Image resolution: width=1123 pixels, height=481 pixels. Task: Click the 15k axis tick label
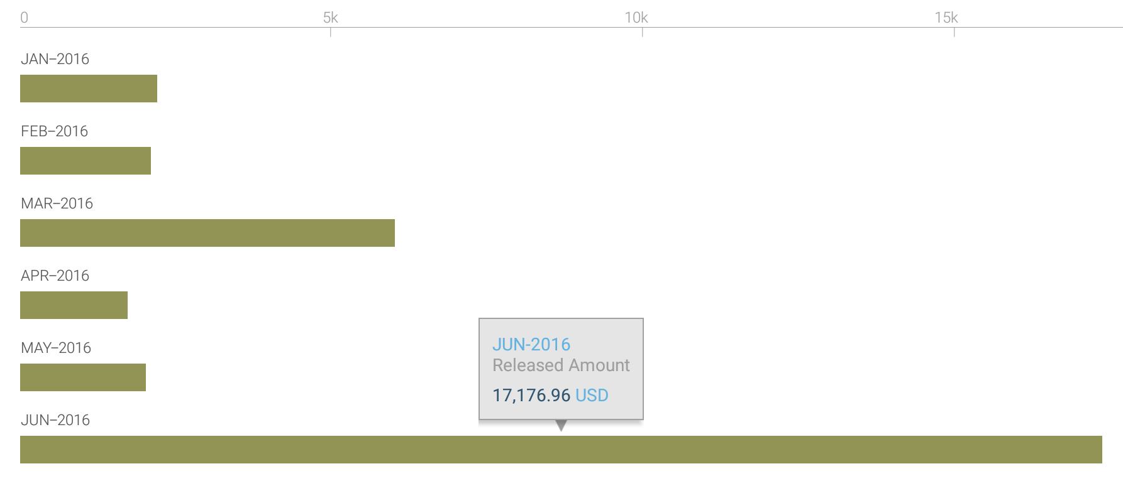point(946,18)
